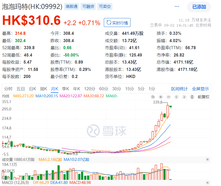
Task: Click the 52周最高 339.8 value
Action: pos(29,48)
